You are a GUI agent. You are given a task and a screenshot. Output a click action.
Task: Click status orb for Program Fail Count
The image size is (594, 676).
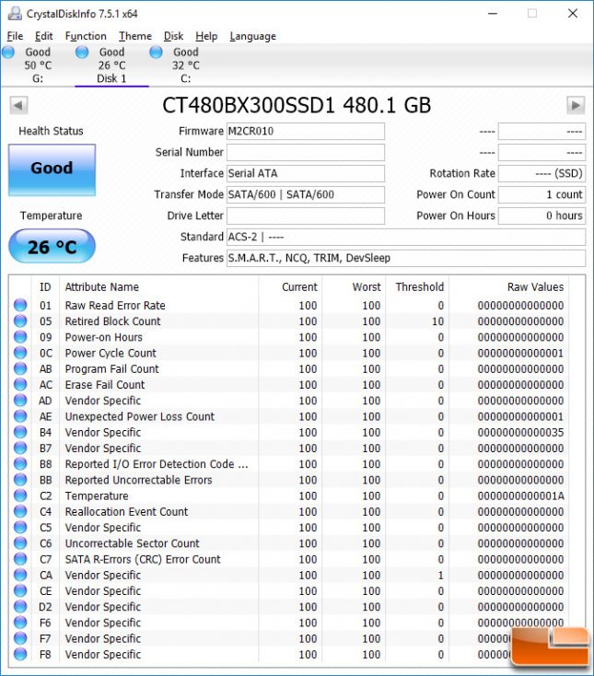(x=20, y=368)
